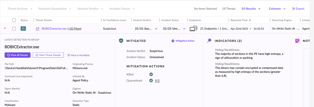
Task: Expand the Analyst Verdict toolbar menu
Action: pos(90,9)
